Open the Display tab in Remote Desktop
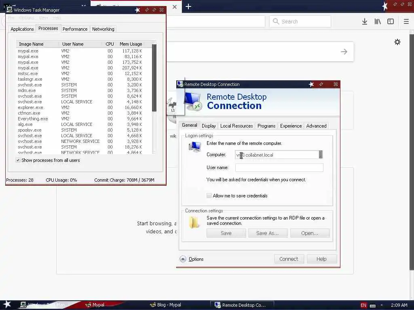The image size is (414, 310). click(x=209, y=126)
